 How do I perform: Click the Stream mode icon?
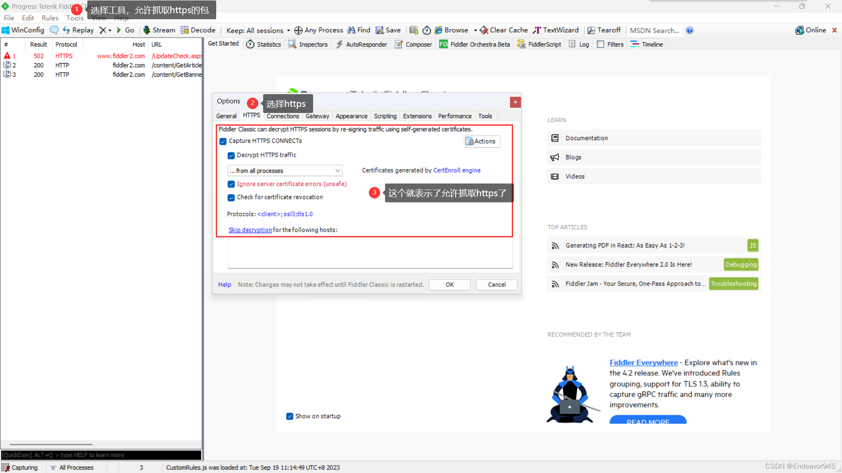[147, 30]
